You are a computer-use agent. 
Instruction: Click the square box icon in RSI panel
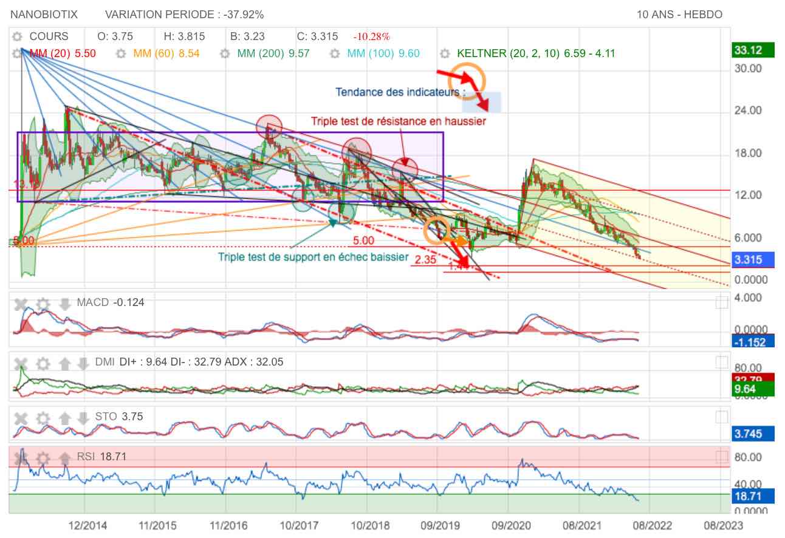click(721, 457)
